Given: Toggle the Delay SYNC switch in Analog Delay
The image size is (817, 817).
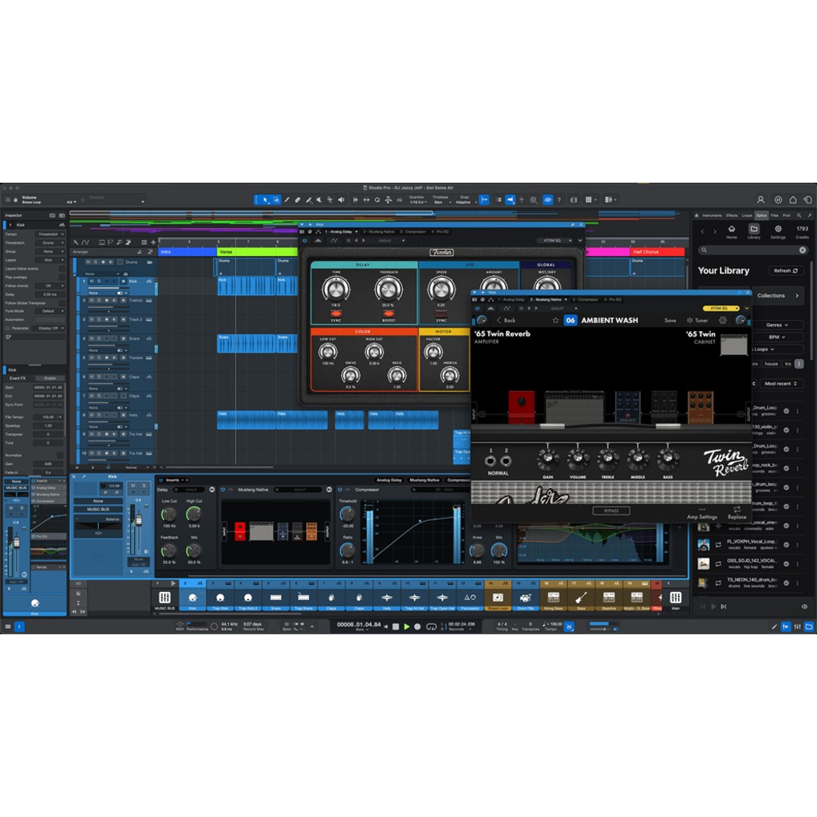Looking at the screenshot, I should pos(336,314).
